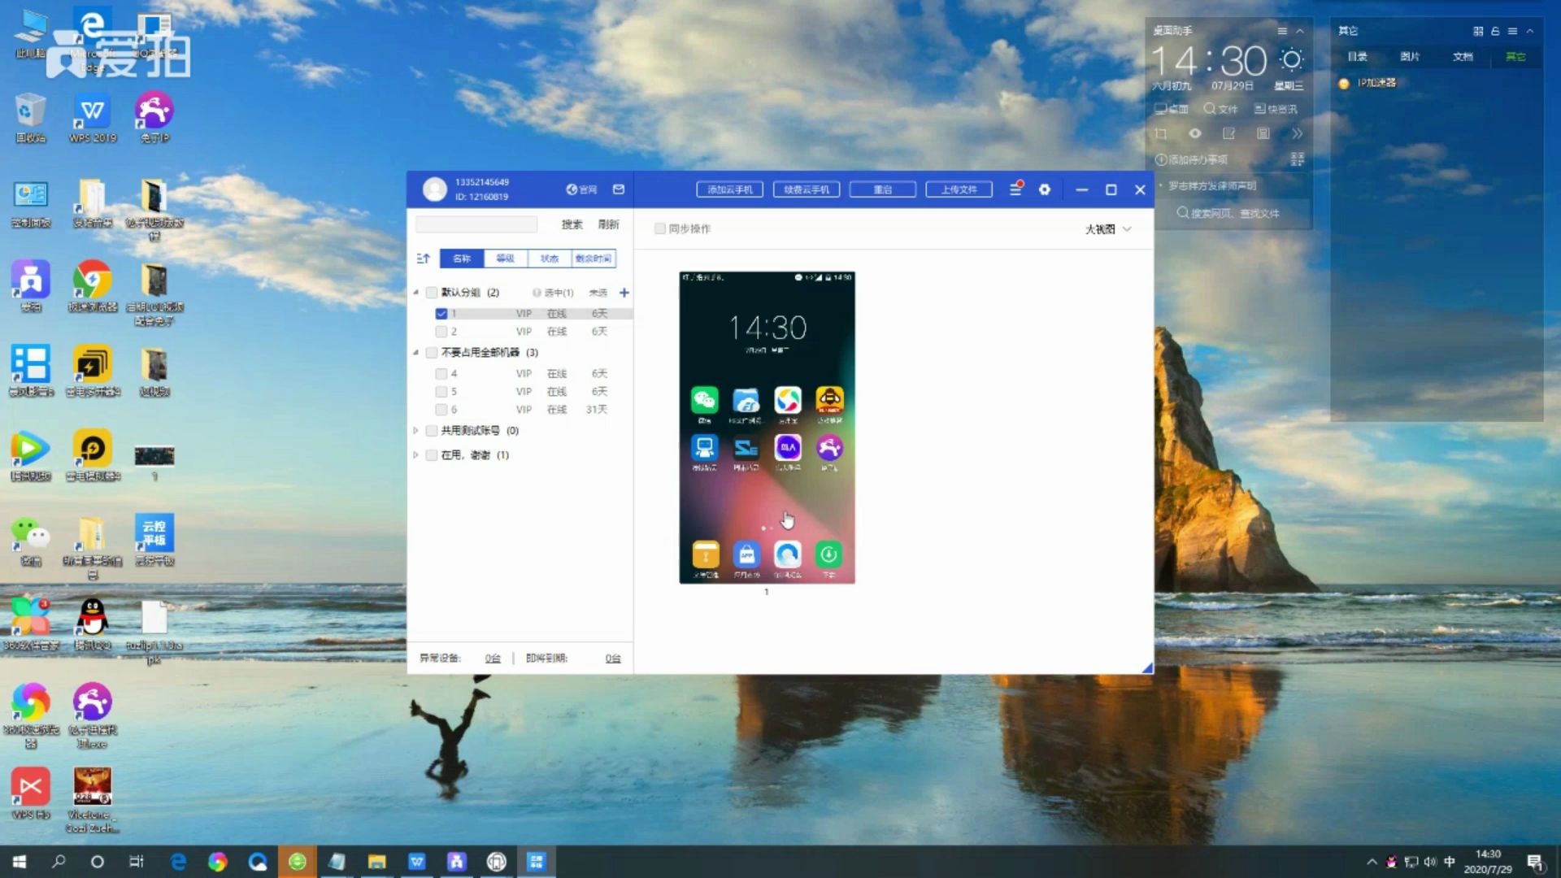
Task: Expand the 共用测试序号 (0) tree item
Action: pos(416,430)
